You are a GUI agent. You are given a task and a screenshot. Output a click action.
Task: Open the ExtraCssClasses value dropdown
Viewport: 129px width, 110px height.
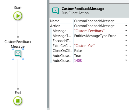[x=126, y=45]
